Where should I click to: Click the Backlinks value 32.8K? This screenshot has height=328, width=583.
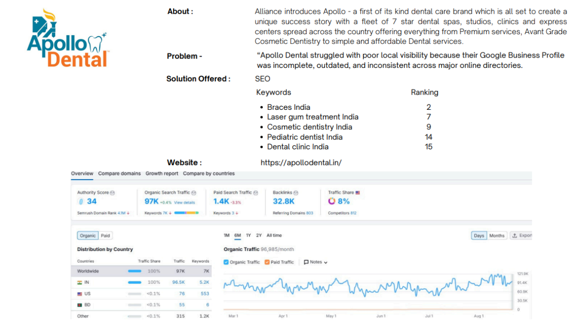(284, 201)
